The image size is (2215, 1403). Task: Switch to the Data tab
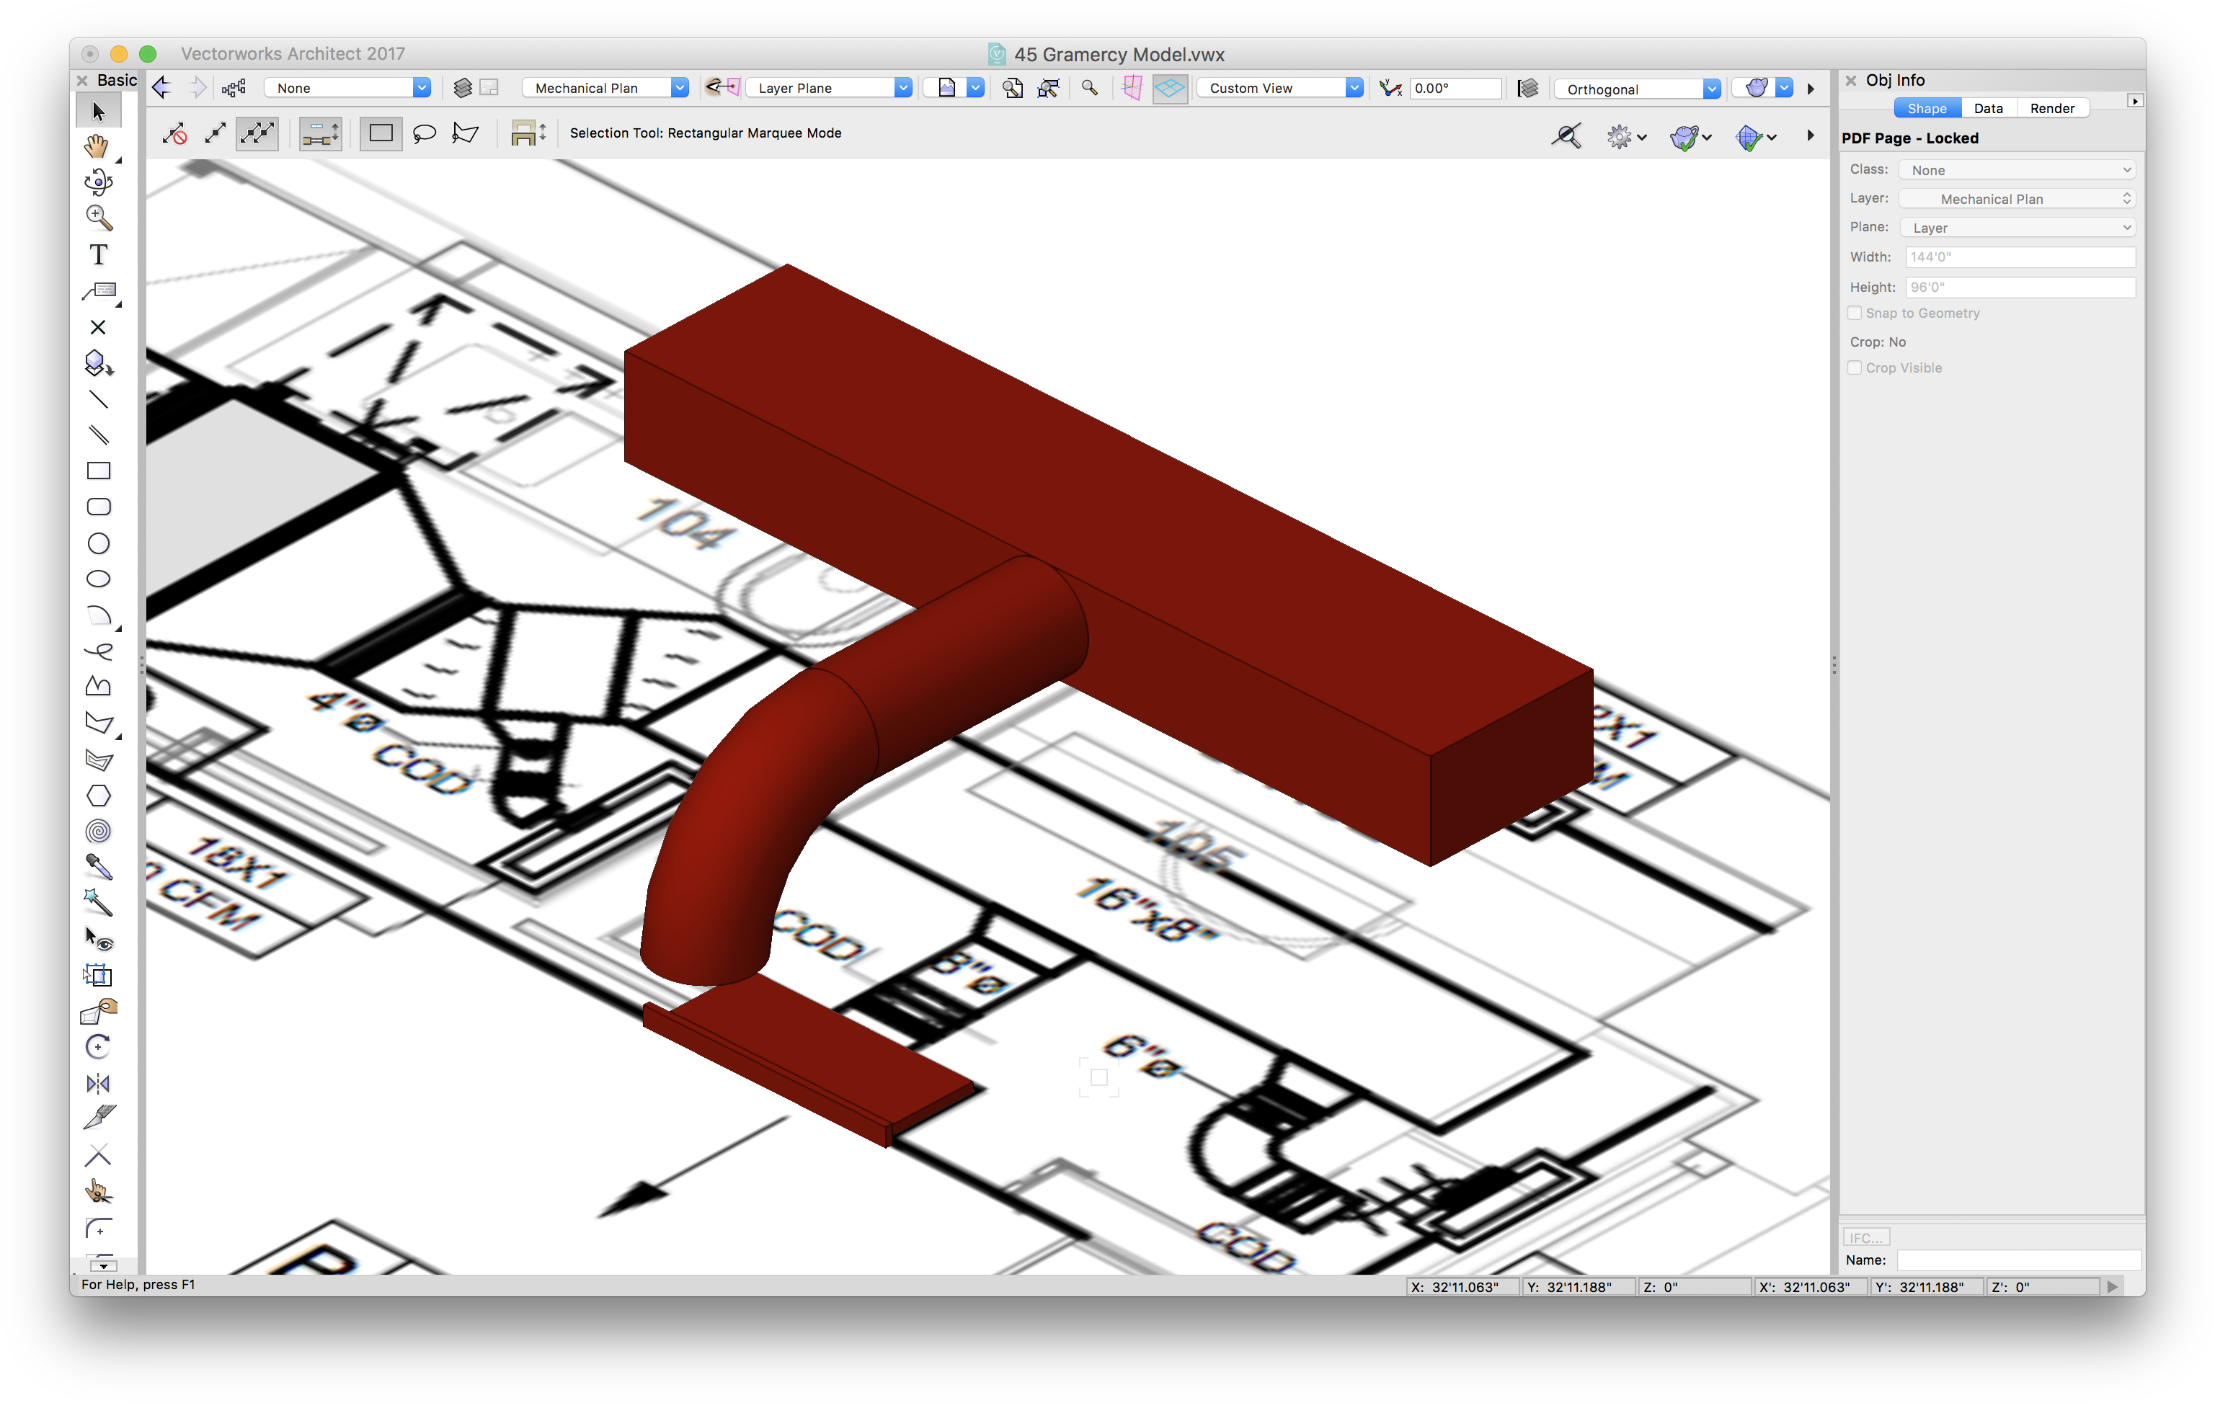[1988, 109]
